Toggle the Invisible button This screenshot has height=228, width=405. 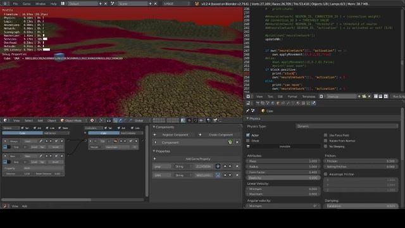(x=283, y=146)
